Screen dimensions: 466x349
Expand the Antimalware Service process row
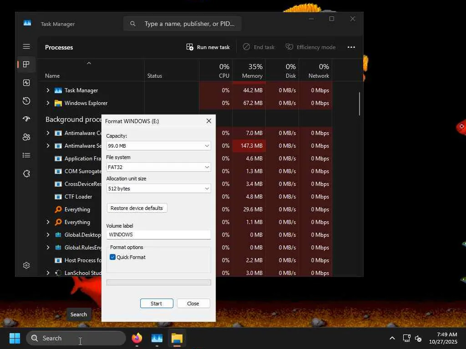[x=48, y=146]
